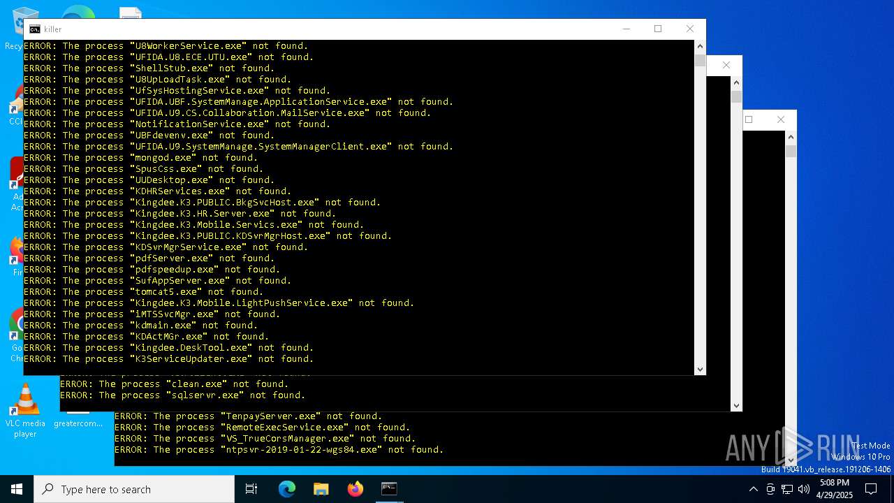Click the line mentioning "KDHRServices.exe"
The width and height of the screenshot is (894, 503).
(x=158, y=191)
